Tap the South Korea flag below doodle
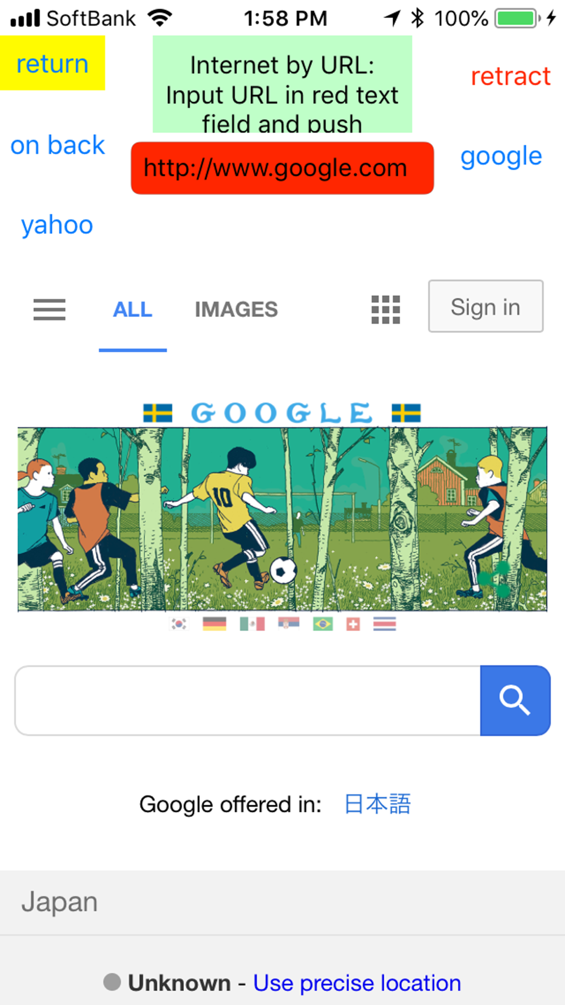 [179, 623]
